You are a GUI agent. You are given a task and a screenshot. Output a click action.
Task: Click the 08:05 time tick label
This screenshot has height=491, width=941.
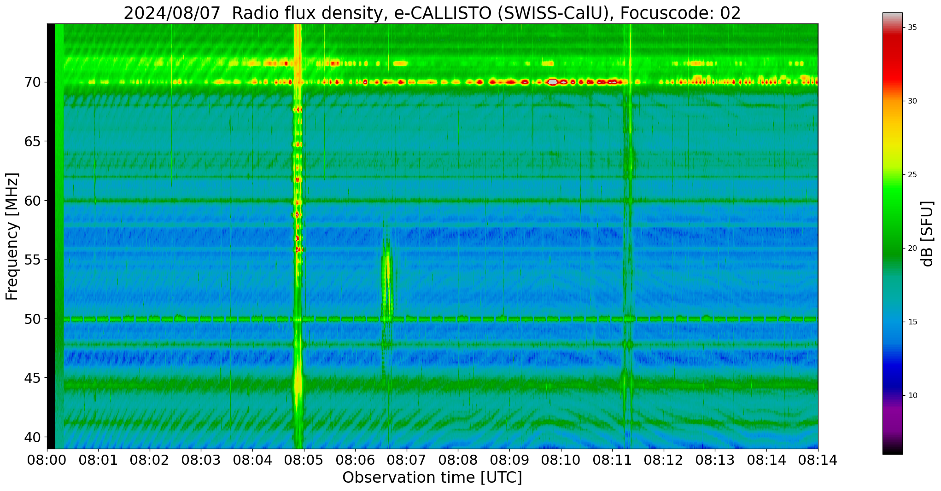click(x=304, y=460)
